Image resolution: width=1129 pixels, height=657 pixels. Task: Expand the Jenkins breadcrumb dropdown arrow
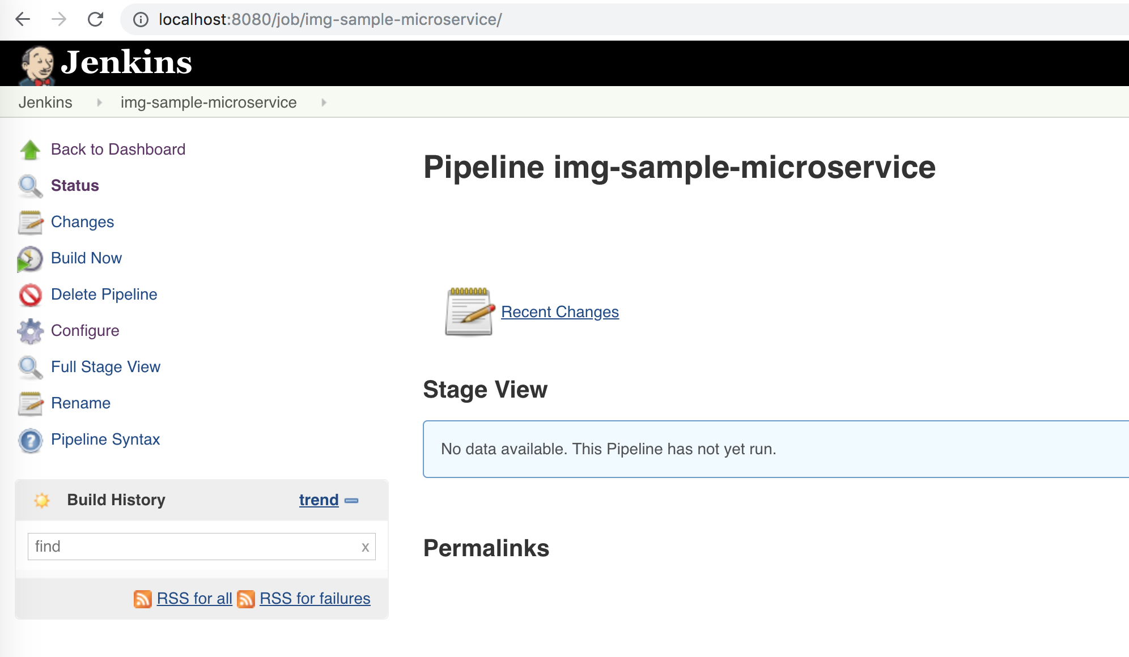click(x=99, y=103)
